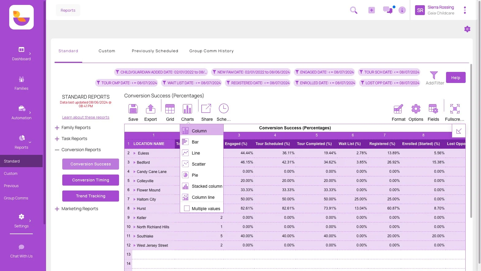Switch to Group Comm History tab
Image resolution: width=481 pixels, height=271 pixels.
(x=211, y=51)
